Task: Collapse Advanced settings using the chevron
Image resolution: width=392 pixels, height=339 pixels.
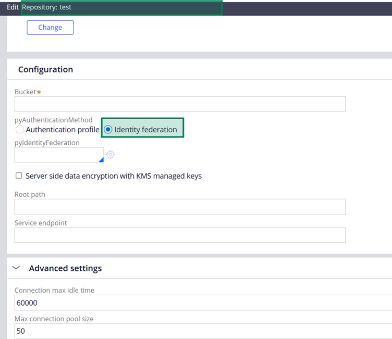Action: pyautogui.click(x=16, y=268)
